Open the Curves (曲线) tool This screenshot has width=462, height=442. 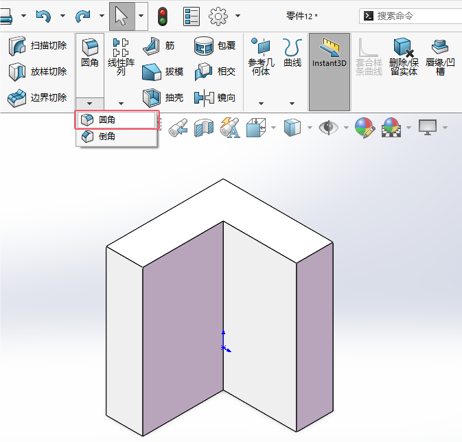coord(292,52)
